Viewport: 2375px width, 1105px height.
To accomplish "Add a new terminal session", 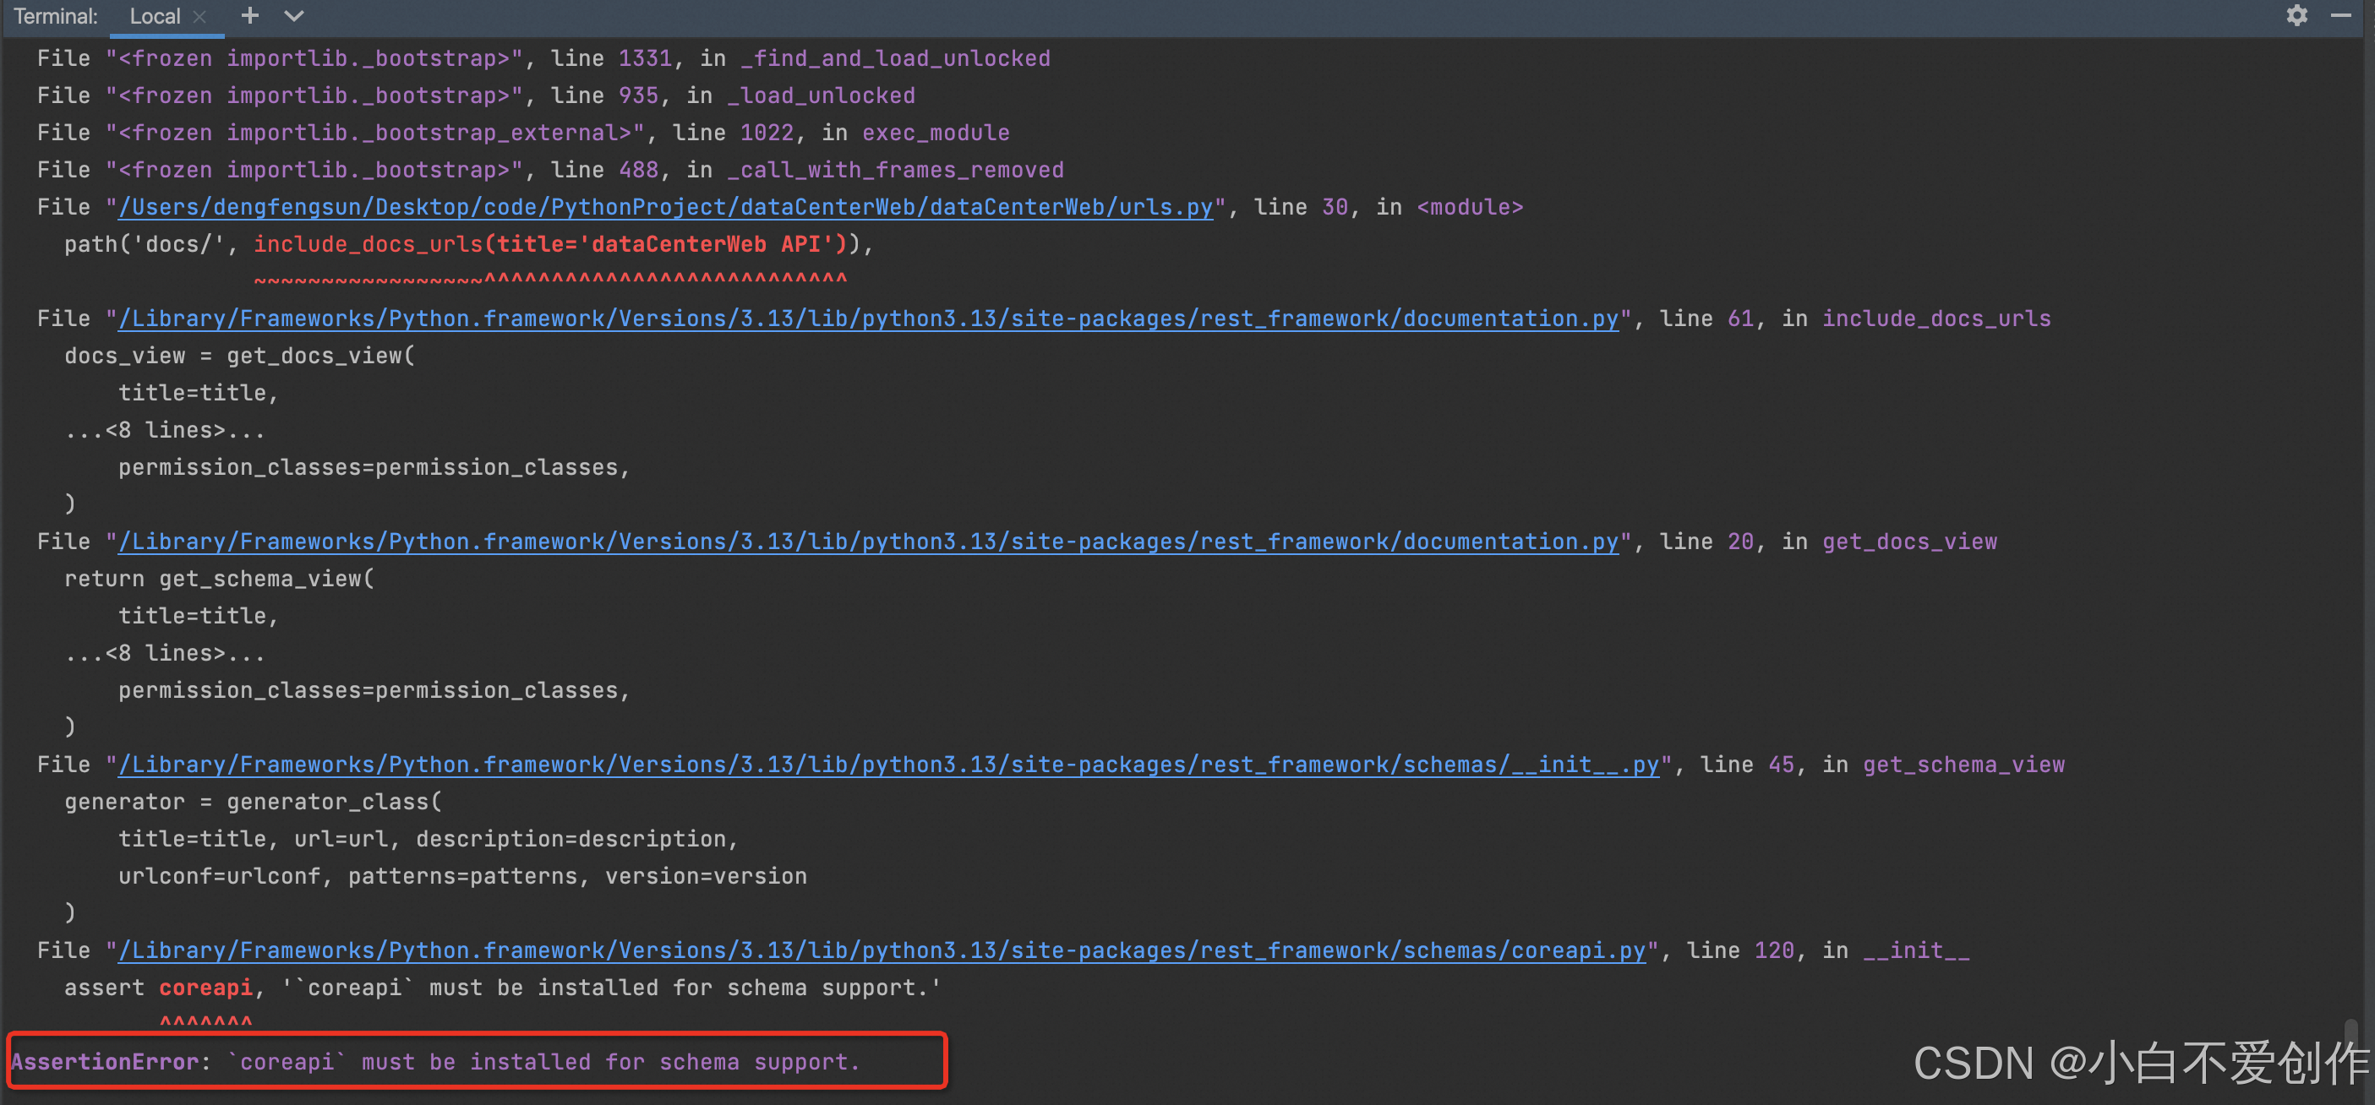I will (x=249, y=16).
